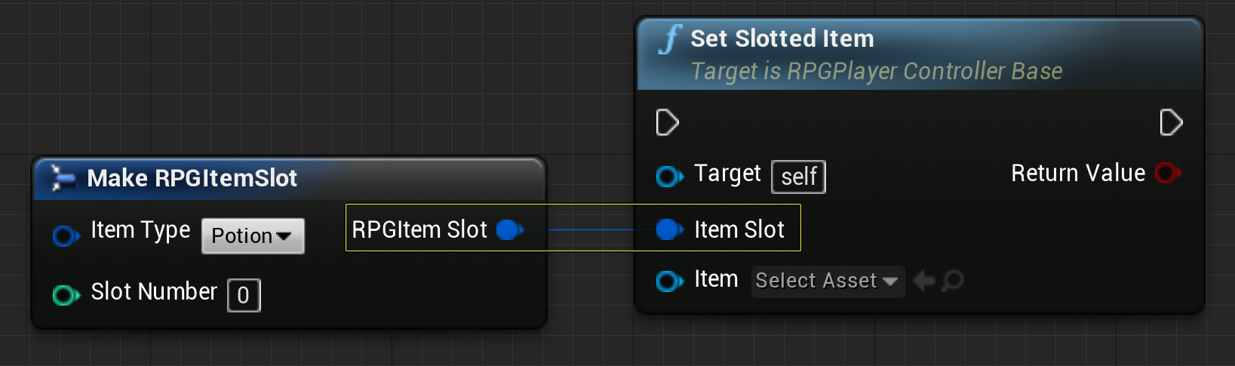Screen dimensions: 1235x366
Task: Open the Select Asset dropdown
Action: (827, 281)
